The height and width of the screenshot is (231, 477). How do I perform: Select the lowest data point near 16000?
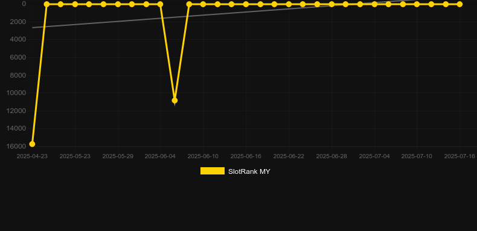point(32,144)
